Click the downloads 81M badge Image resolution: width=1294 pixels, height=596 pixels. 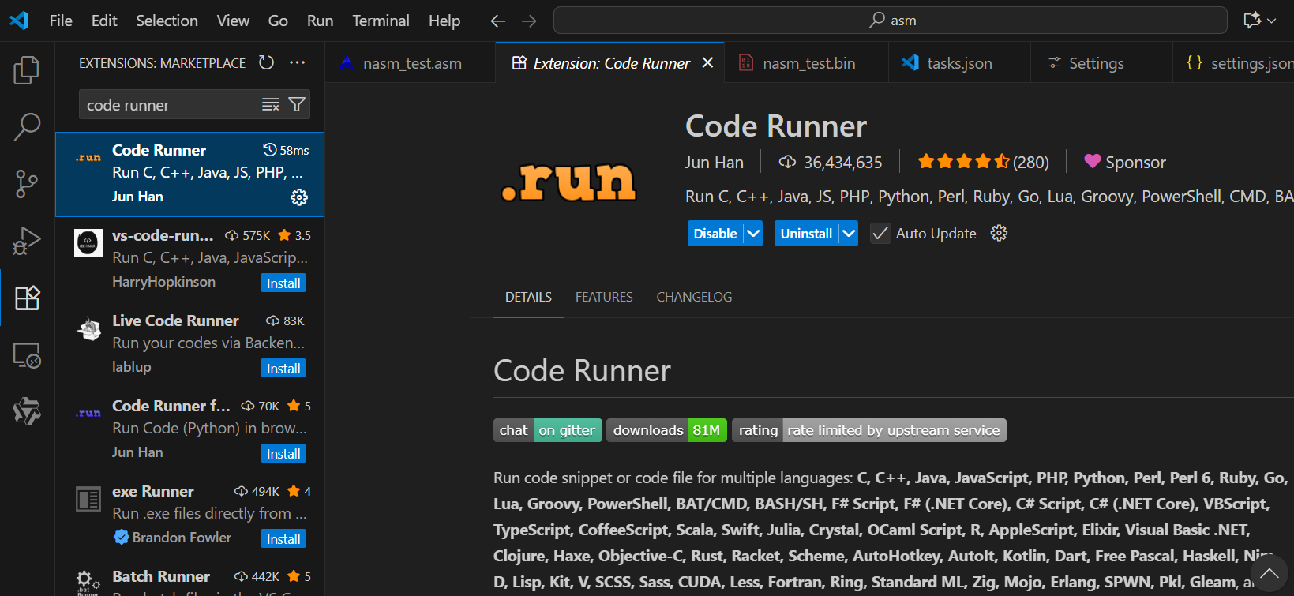tap(666, 430)
